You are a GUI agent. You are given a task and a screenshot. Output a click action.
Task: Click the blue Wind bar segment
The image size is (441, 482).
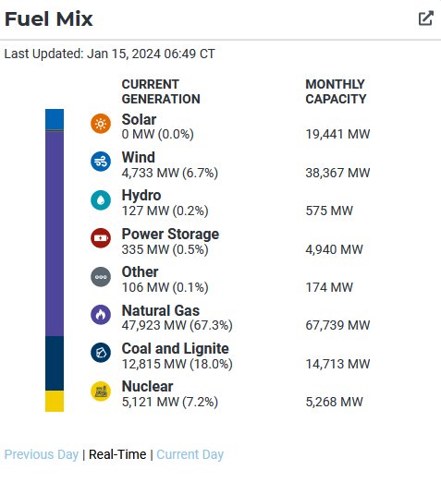click(x=55, y=119)
